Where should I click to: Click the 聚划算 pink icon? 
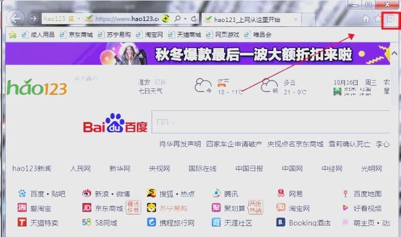(216, 207)
